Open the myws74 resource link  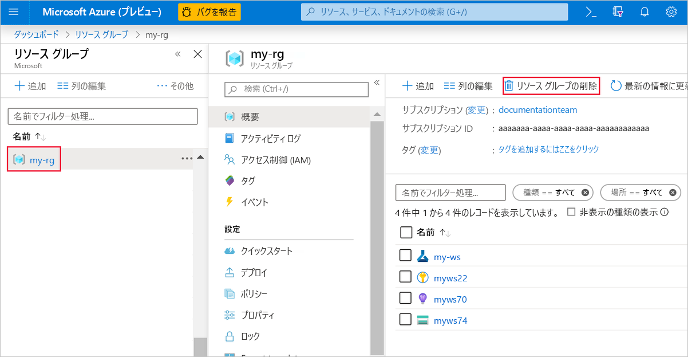450,320
